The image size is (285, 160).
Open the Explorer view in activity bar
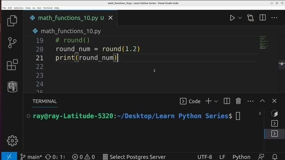click(12, 21)
